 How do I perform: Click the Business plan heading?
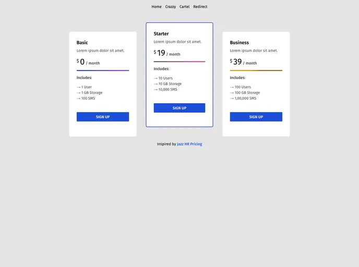pyautogui.click(x=240, y=43)
